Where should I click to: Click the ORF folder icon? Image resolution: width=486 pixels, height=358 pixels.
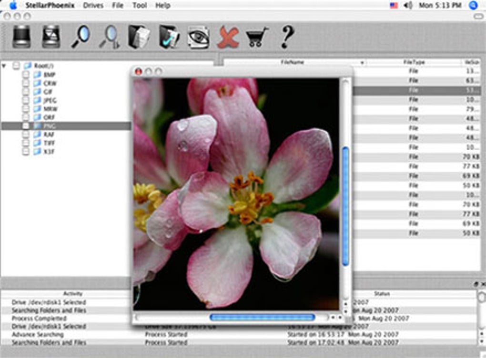coord(37,117)
